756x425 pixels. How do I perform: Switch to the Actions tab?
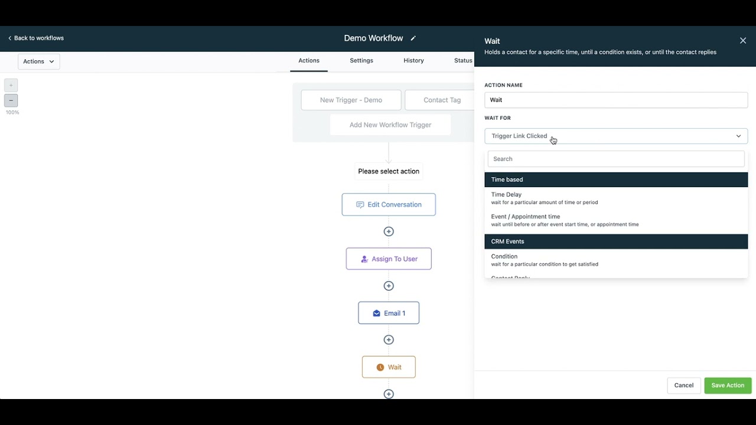click(x=309, y=61)
